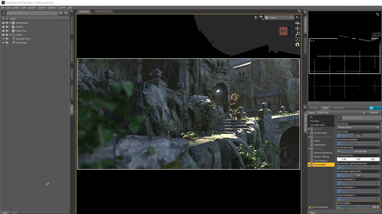
Task: Click the Choose Map button
Action: coord(360,151)
